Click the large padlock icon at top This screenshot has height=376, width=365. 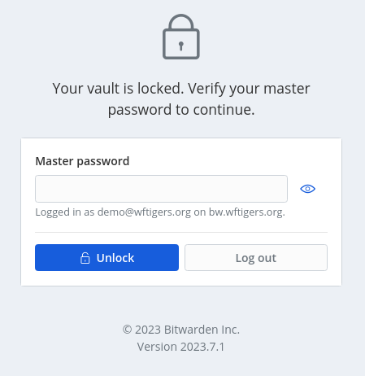pos(181,37)
